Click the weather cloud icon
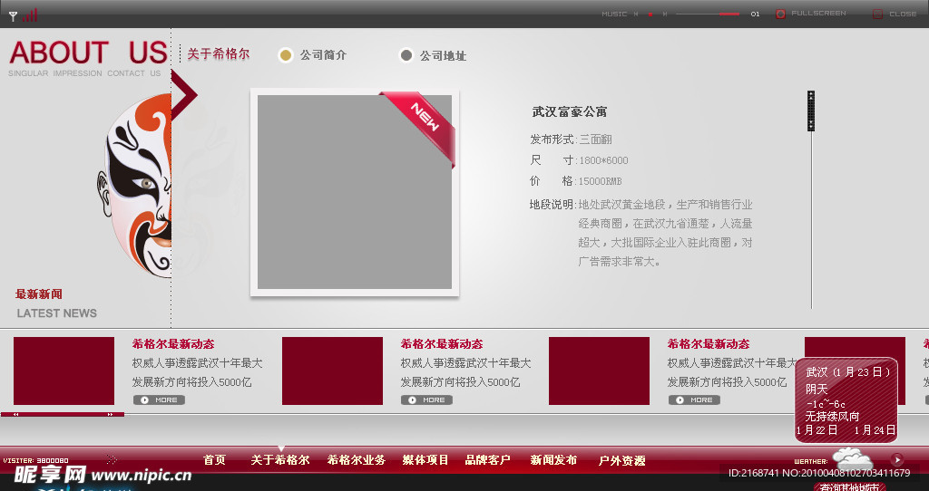This screenshot has height=491, width=929. point(853,458)
